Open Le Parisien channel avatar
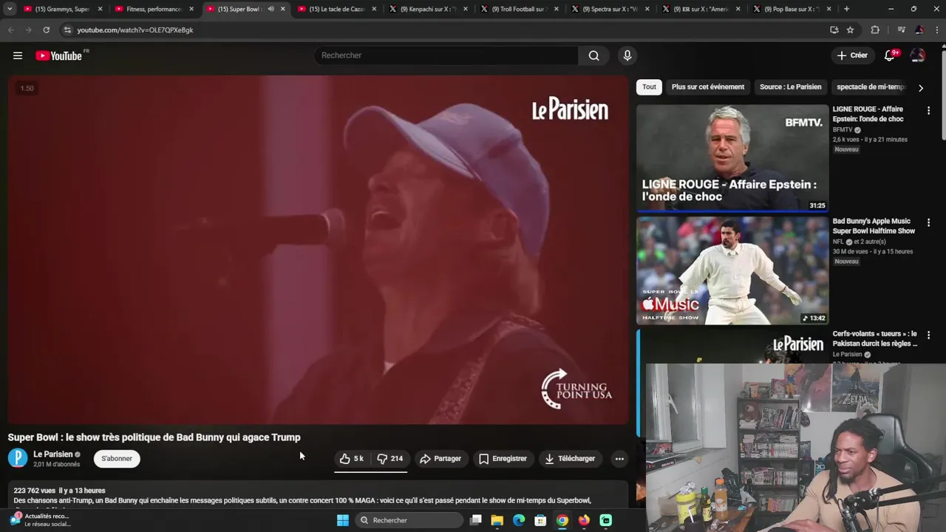 (x=18, y=459)
